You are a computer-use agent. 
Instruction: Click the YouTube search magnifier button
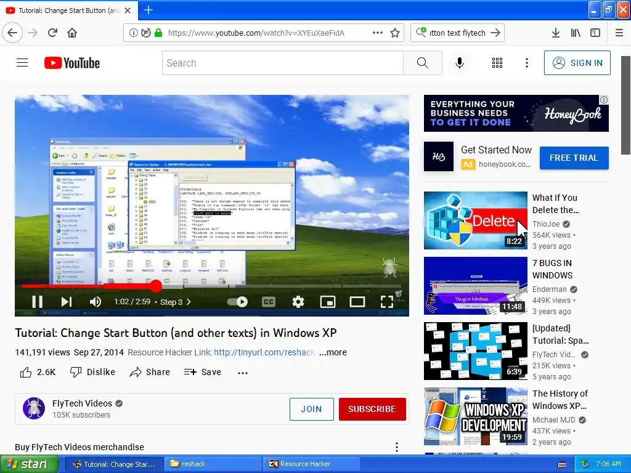(x=423, y=63)
